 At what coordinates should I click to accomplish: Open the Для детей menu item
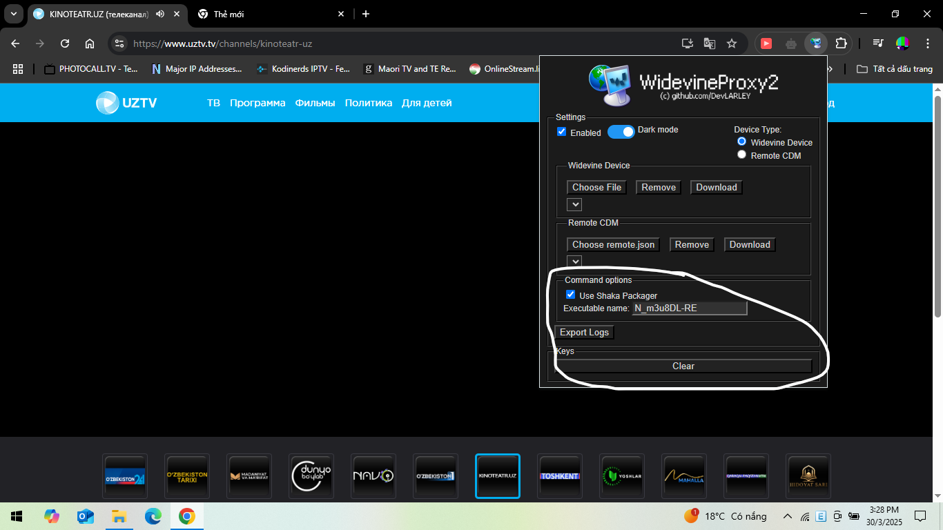[427, 103]
